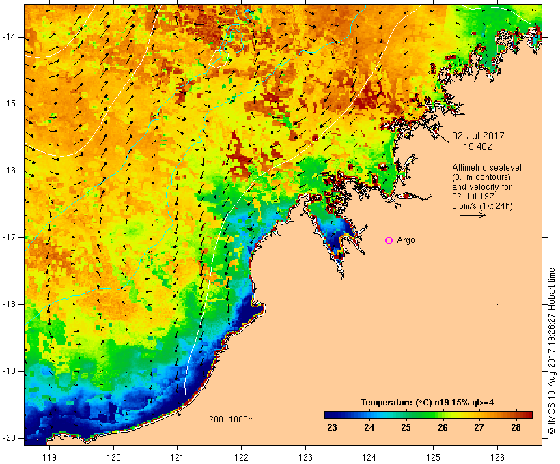Click the '200 1000m' depth contour legend text
This screenshot has height=464, width=560.
pos(232,420)
